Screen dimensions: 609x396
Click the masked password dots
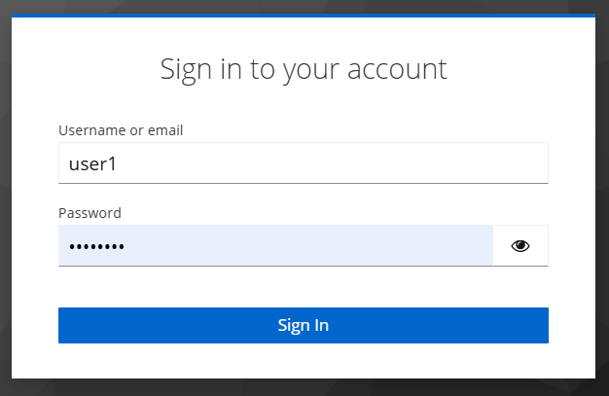click(96, 247)
